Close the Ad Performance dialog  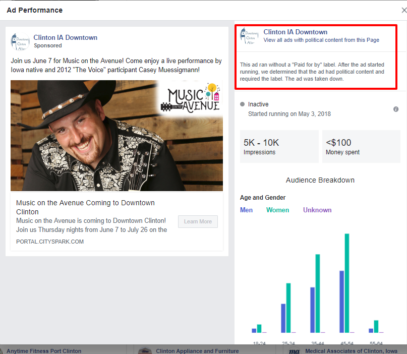(x=404, y=11)
